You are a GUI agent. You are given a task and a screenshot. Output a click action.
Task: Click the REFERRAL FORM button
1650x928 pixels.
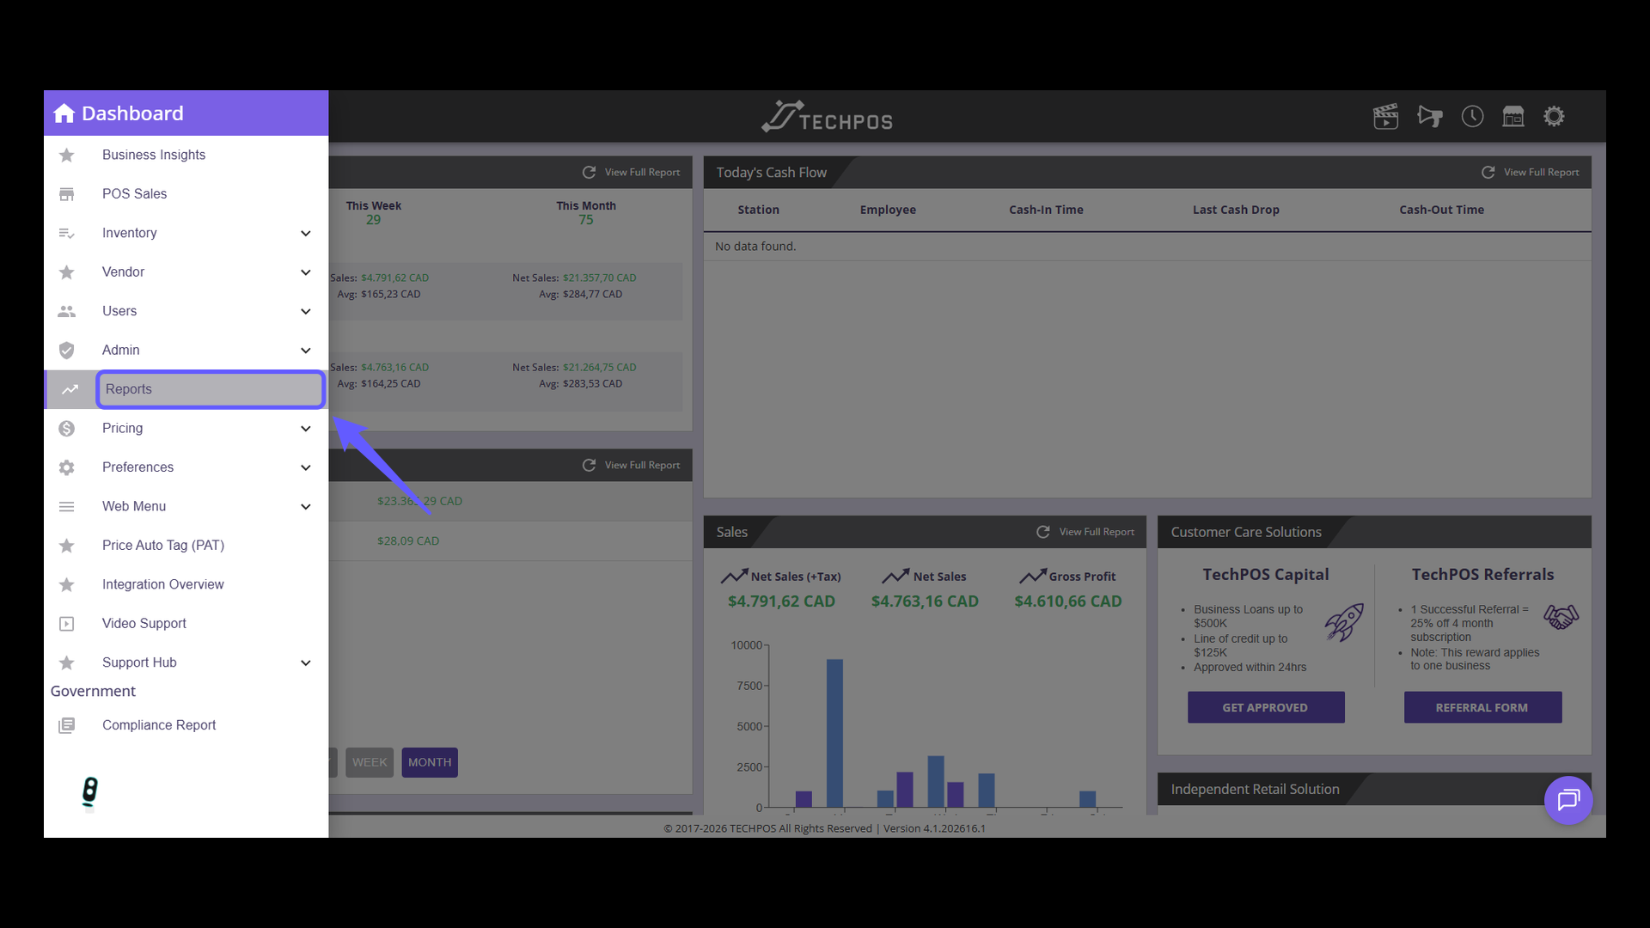click(x=1482, y=707)
